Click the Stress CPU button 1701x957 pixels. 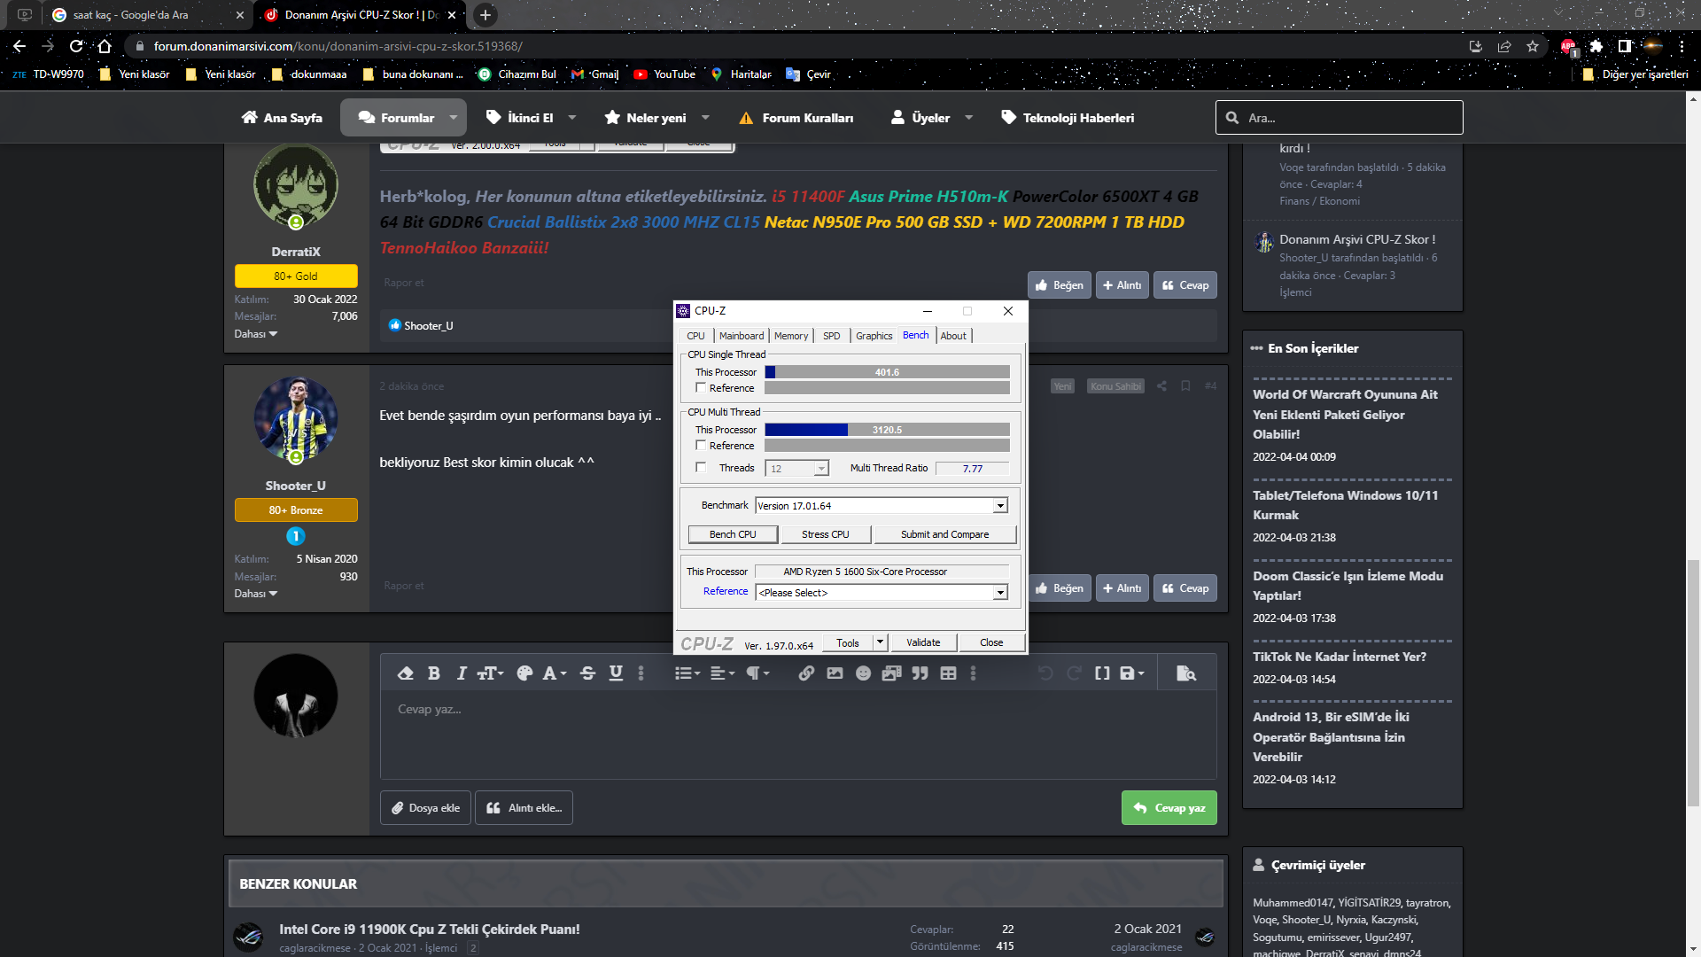coord(826,534)
